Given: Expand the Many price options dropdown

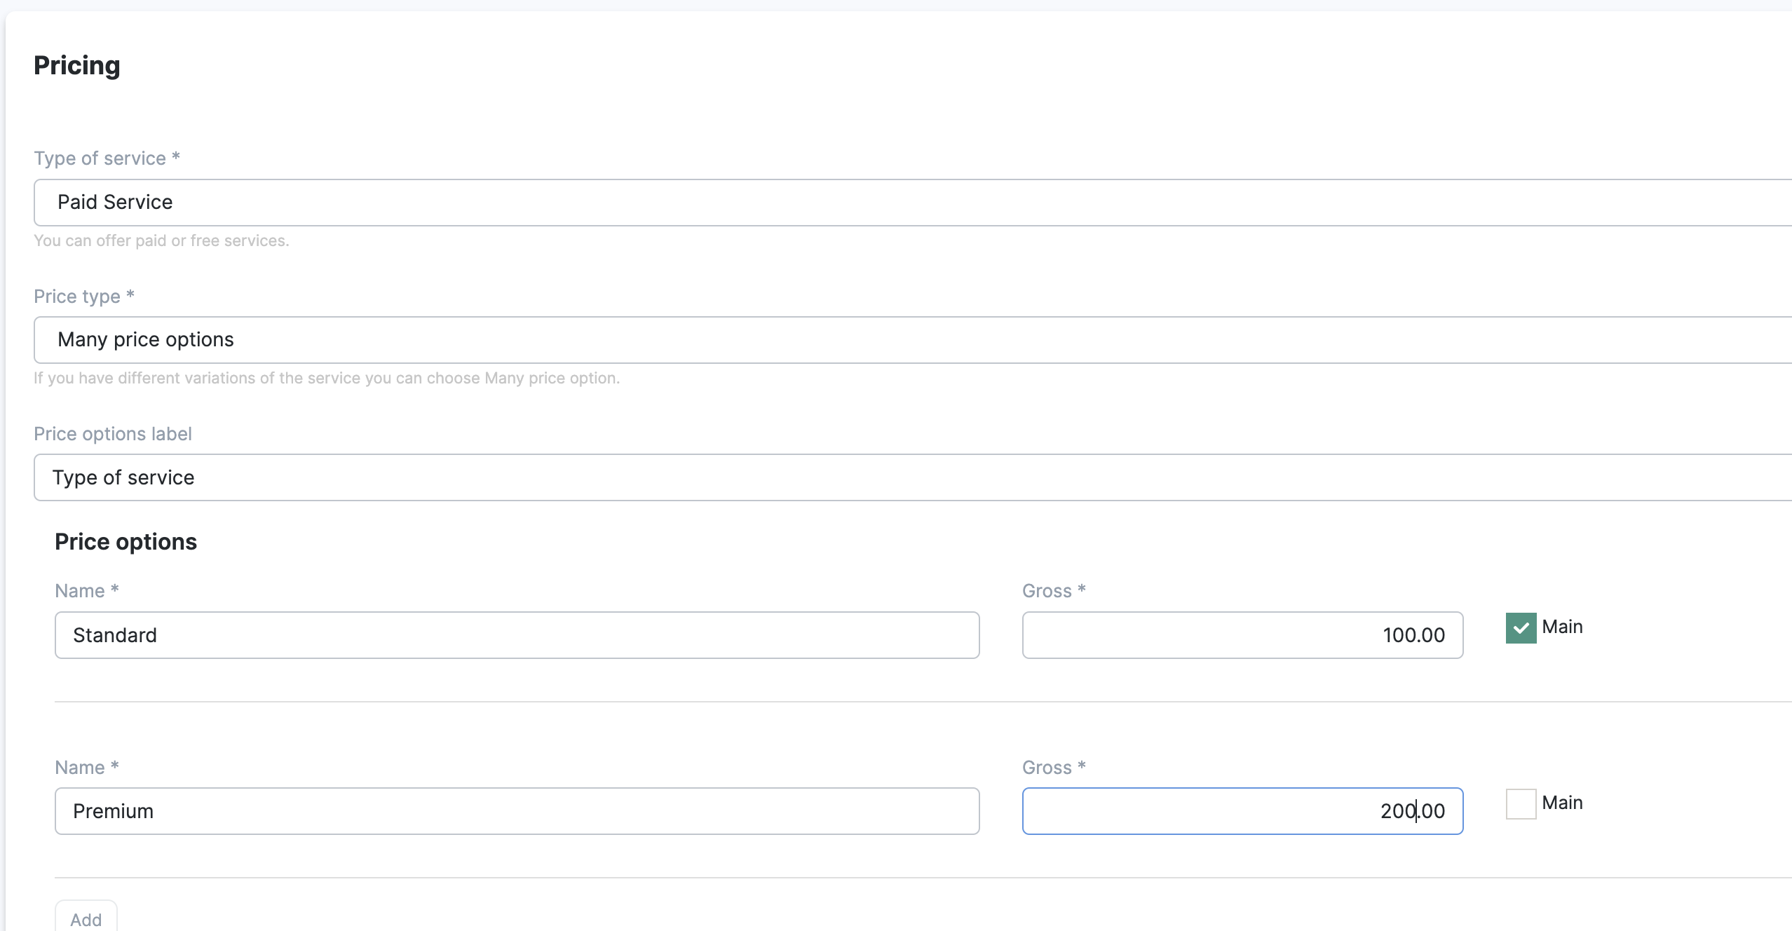Looking at the screenshot, I should [911, 340].
